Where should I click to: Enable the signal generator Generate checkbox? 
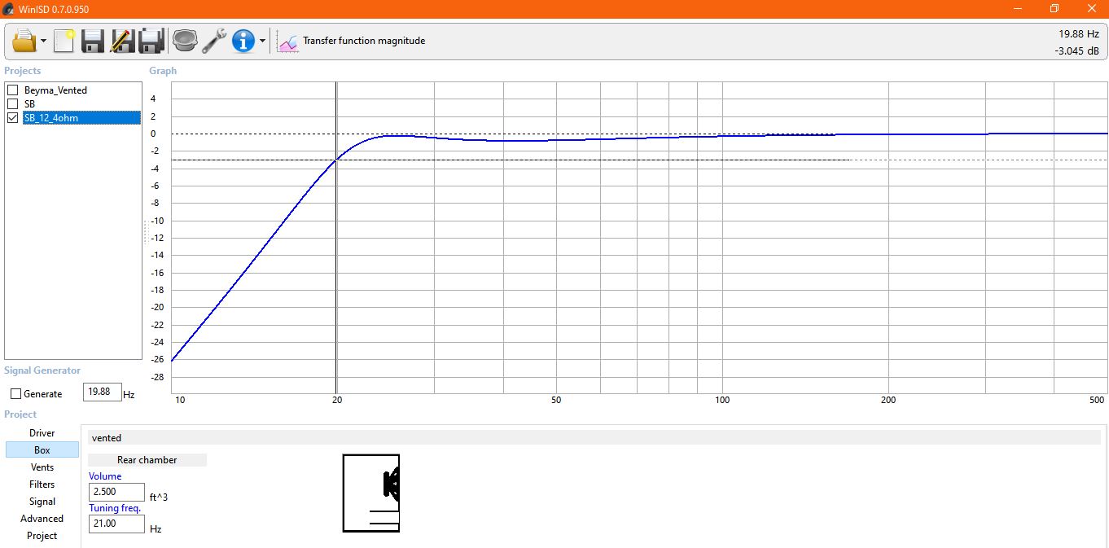click(x=16, y=394)
